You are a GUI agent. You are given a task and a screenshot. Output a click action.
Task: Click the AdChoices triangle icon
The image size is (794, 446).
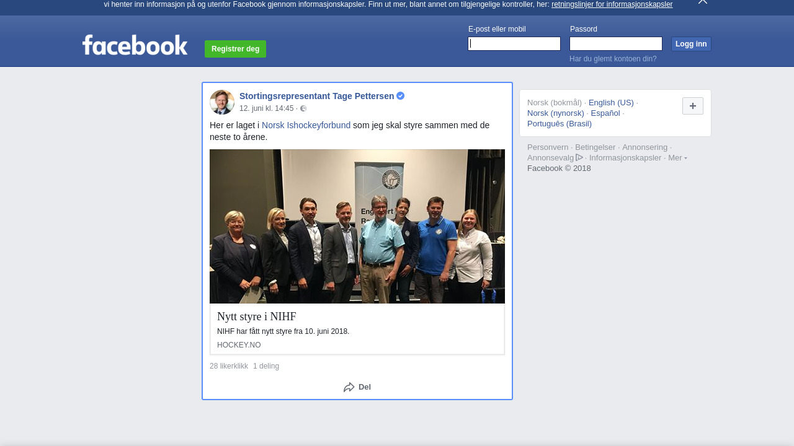click(x=579, y=157)
